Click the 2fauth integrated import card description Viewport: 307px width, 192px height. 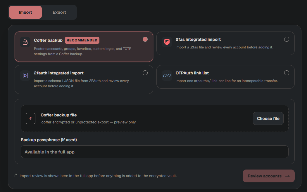point(81,83)
